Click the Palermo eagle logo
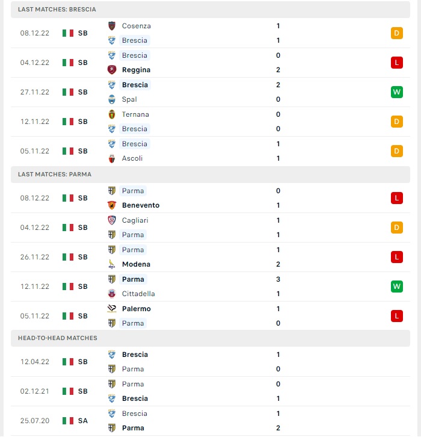This screenshot has height=437, width=421. tap(112, 309)
